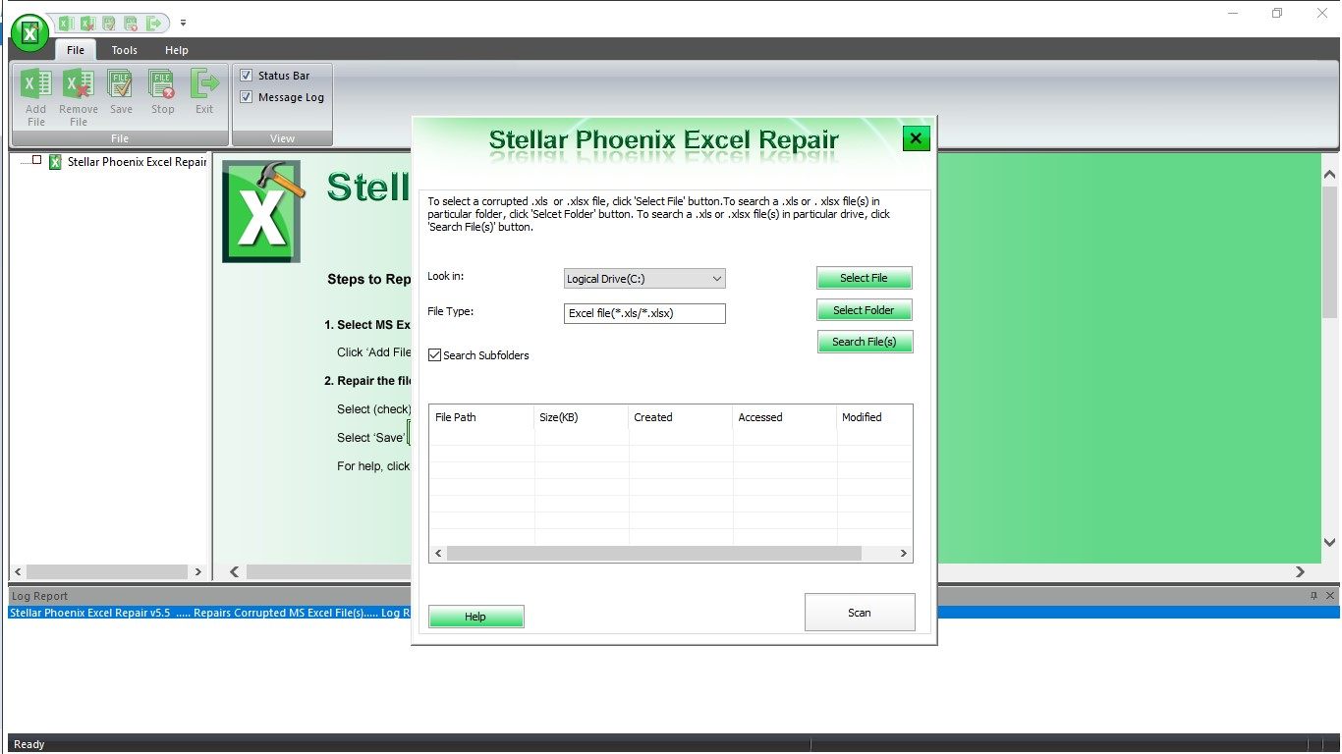The height and width of the screenshot is (754, 1342).
Task: Click the Save ribbon button
Action: [x=121, y=92]
